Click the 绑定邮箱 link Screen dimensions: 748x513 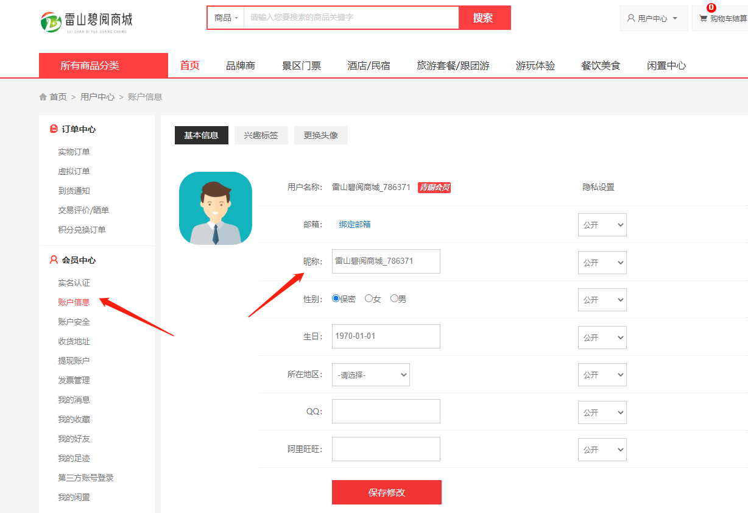(355, 224)
